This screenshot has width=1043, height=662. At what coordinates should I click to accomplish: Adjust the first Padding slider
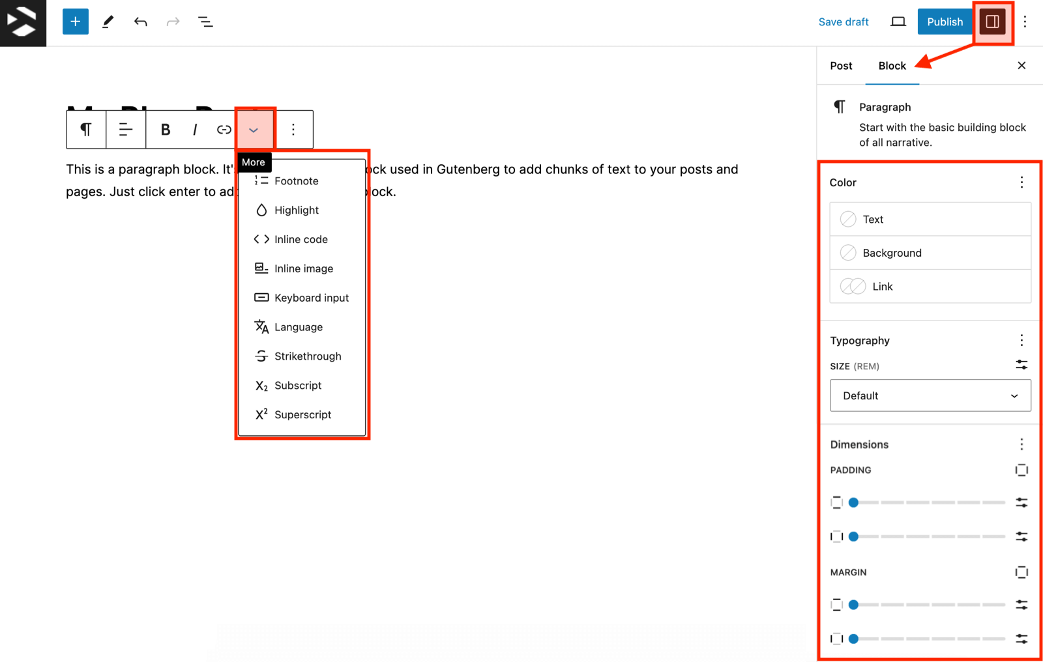[x=929, y=502]
